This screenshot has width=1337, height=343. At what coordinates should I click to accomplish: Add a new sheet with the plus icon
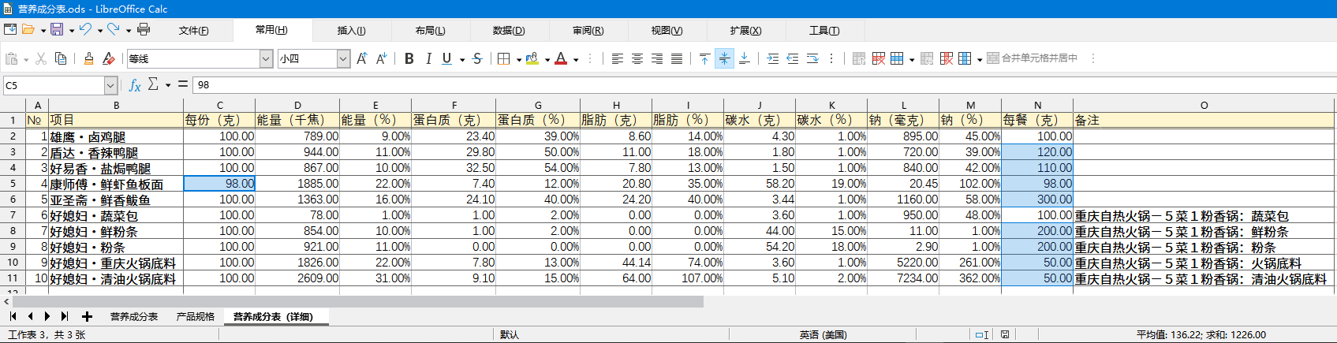click(87, 316)
